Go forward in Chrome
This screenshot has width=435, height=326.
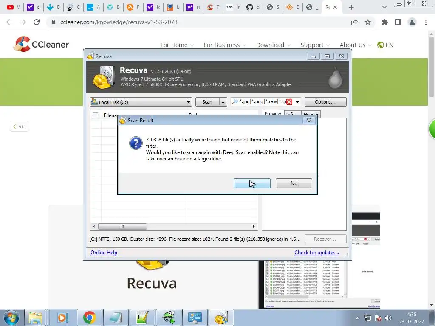pyautogui.click(x=23, y=22)
